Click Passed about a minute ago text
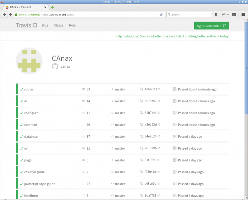Image resolution: width=248 pixels, height=200 pixels. (197, 89)
